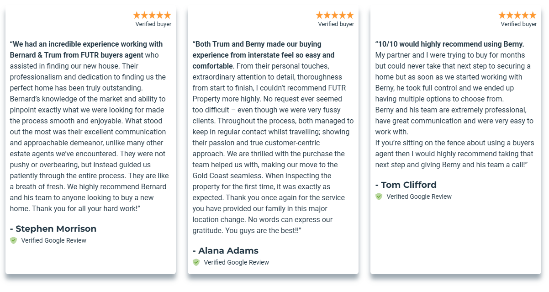Viewport: 549px width, 292px height.
Task: Click green shield icon under Stephen Morrison
Action: (x=14, y=240)
